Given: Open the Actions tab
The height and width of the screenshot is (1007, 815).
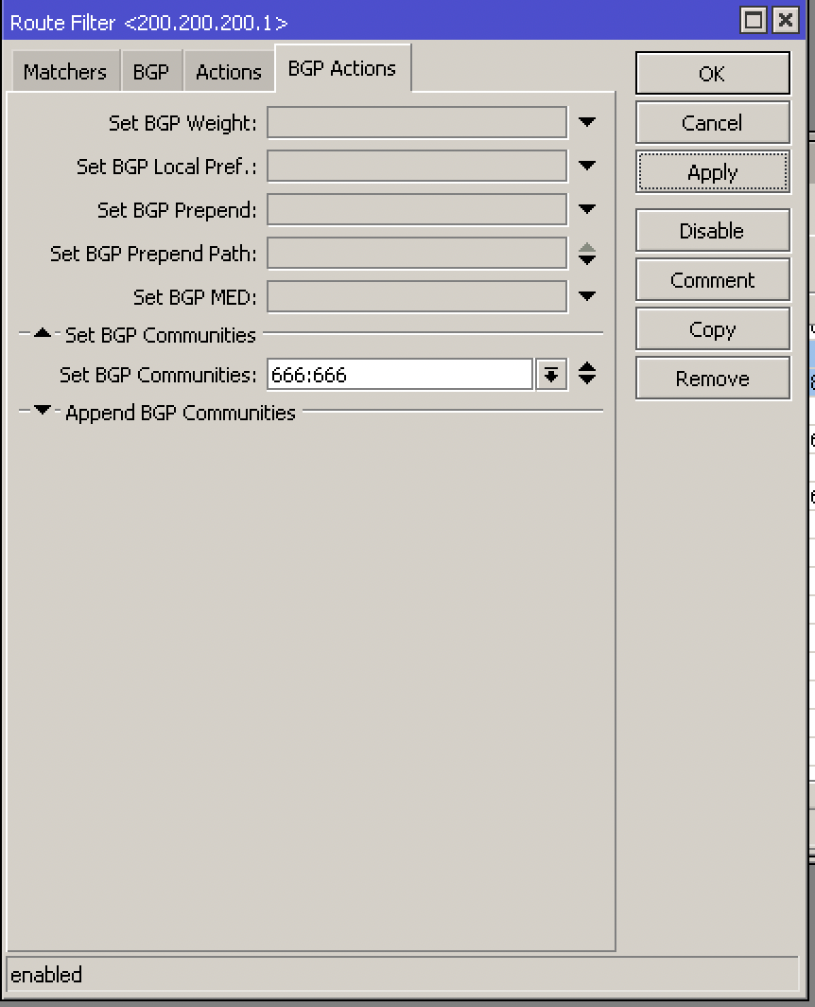Looking at the screenshot, I should (229, 71).
